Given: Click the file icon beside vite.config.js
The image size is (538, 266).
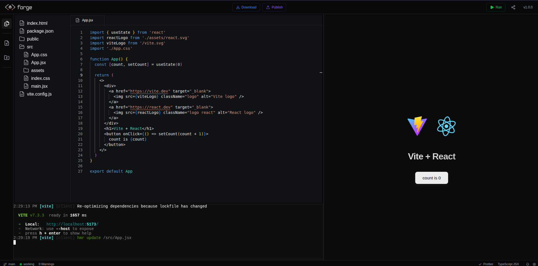Looking at the screenshot, I should click(22, 94).
